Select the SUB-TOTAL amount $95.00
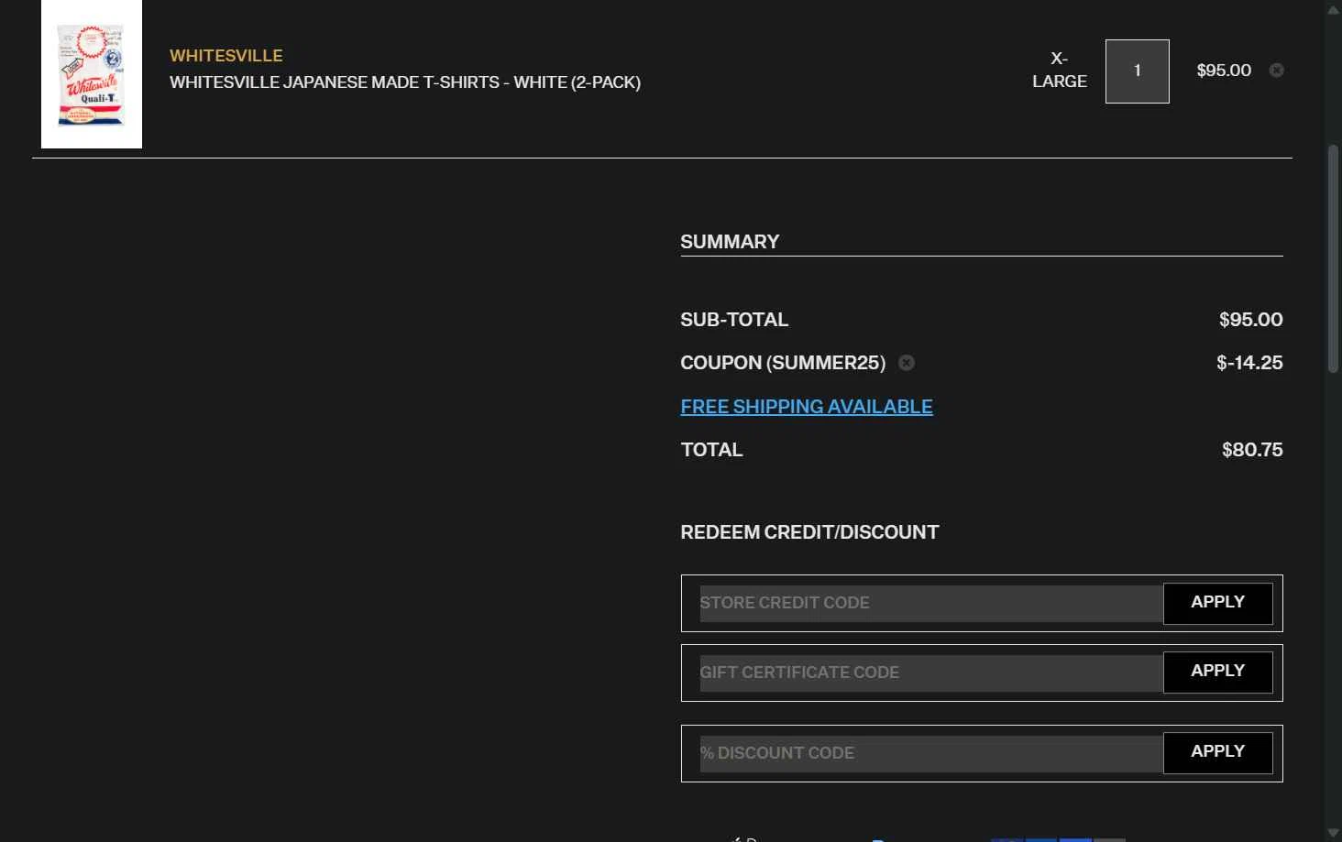This screenshot has width=1342, height=842. click(1250, 320)
